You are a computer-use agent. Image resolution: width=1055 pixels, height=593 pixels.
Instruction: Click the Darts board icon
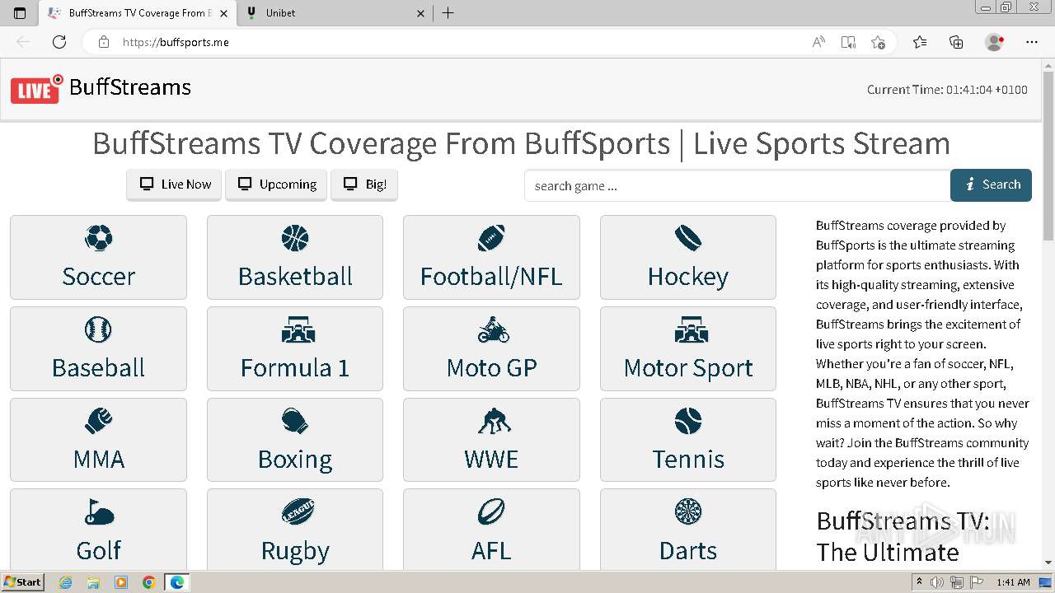(687, 512)
